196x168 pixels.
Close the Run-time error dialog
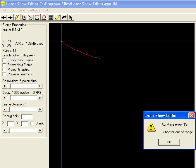click(x=191, y=115)
